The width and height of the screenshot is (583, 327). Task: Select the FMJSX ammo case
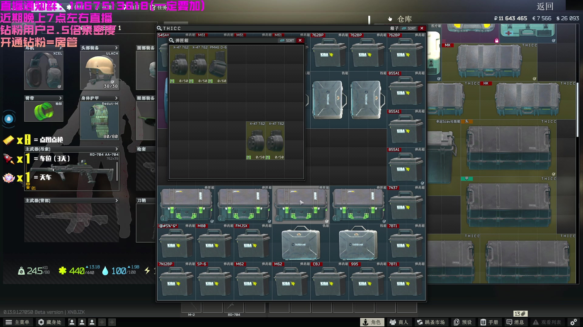[253, 243]
